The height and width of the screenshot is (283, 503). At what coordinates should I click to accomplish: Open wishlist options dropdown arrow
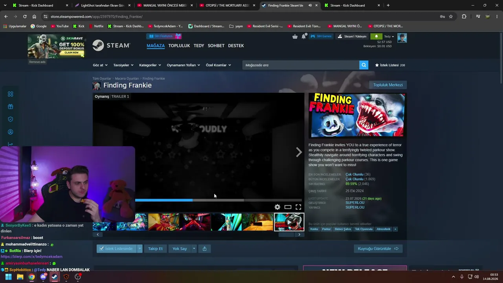click(140, 248)
